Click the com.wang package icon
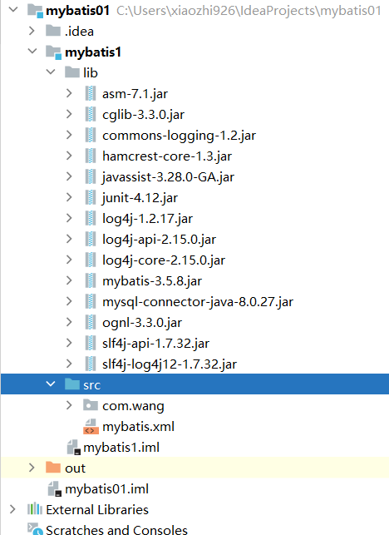Viewport: 389px width, 535px height. click(x=91, y=404)
